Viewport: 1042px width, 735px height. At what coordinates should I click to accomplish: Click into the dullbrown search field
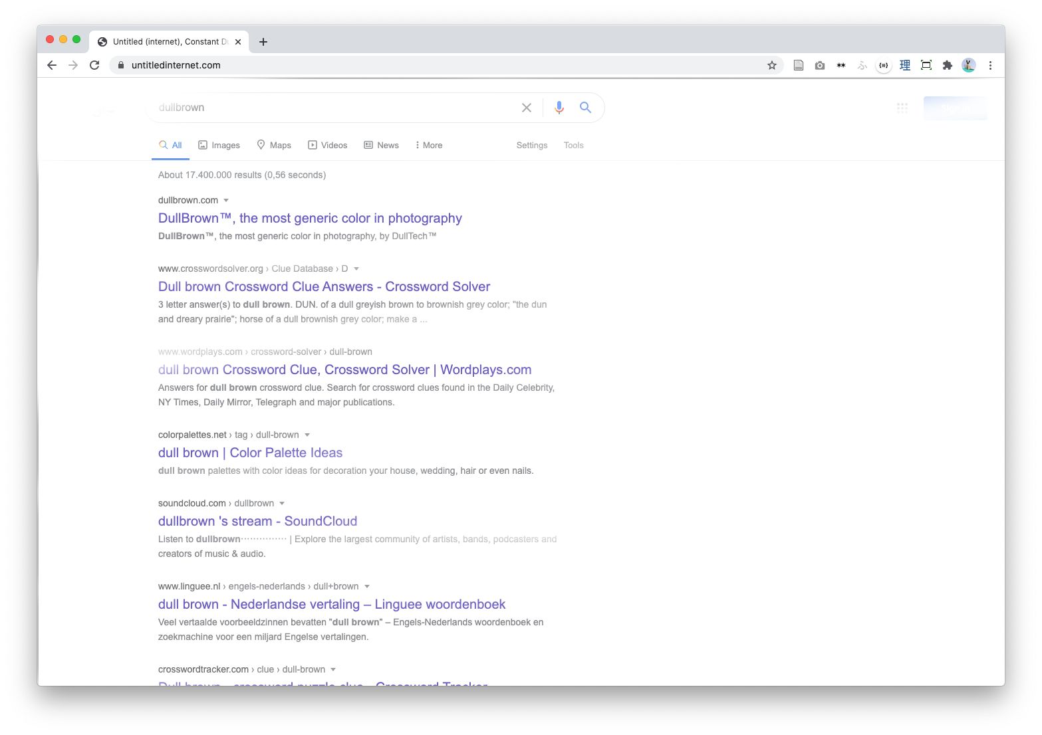[332, 108]
